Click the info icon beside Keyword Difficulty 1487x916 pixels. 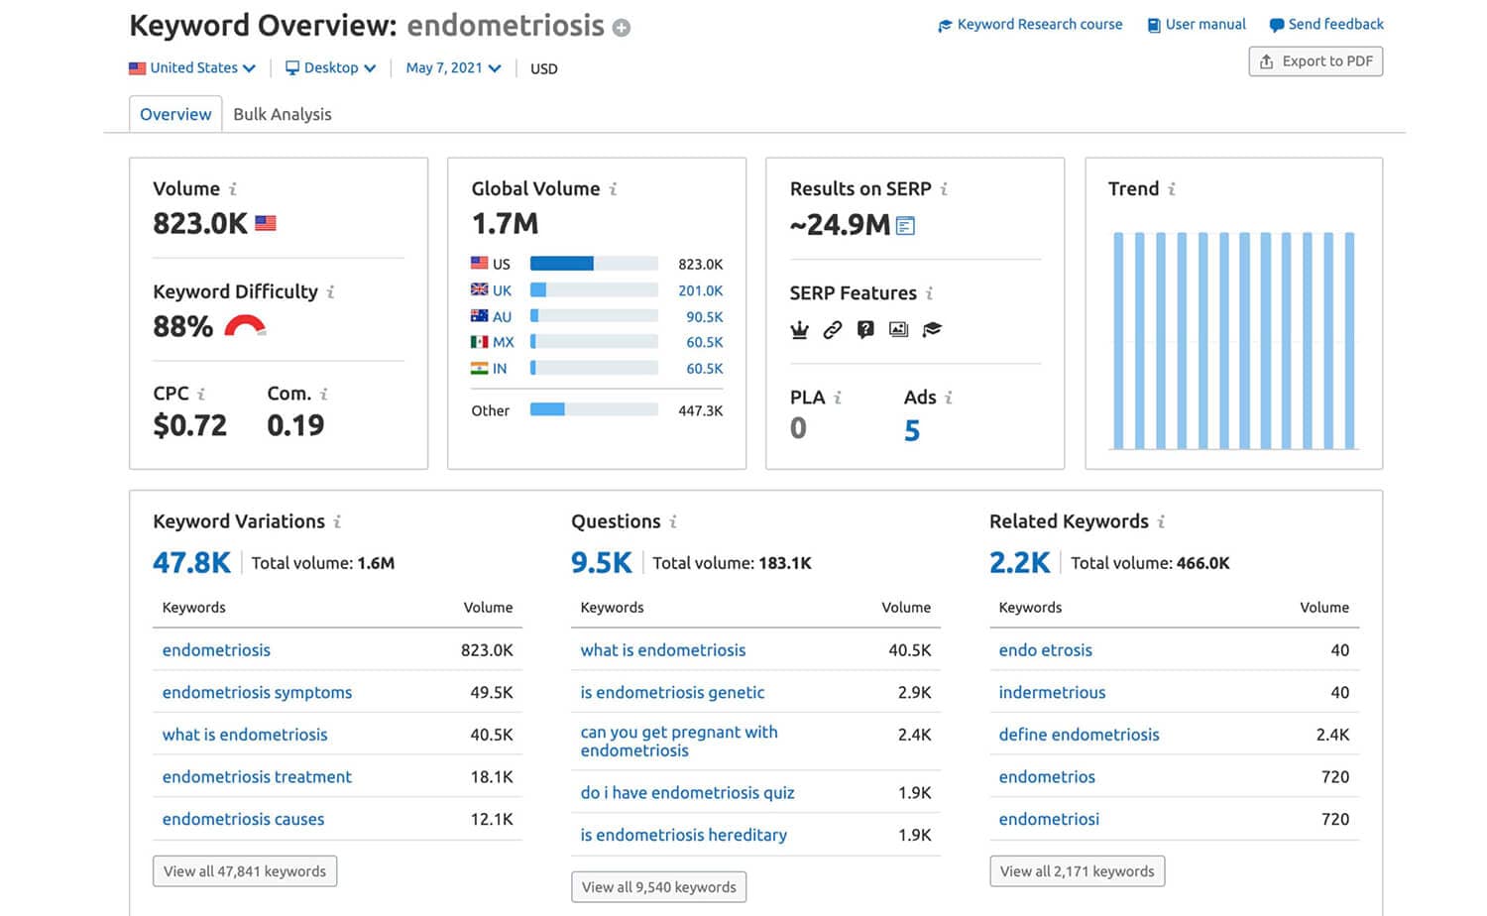(x=330, y=292)
